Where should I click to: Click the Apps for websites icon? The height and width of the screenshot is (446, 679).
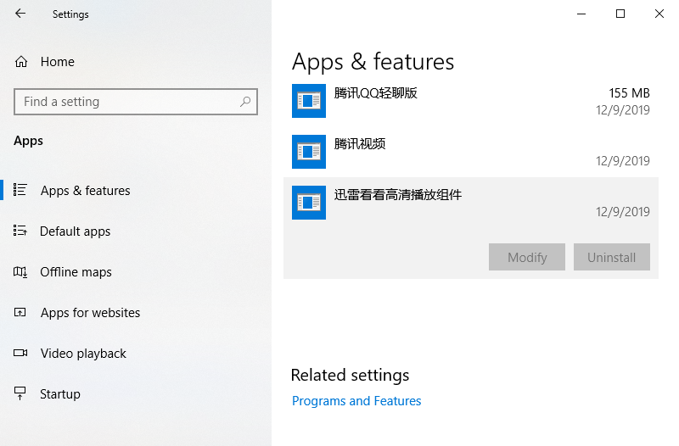point(20,312)
